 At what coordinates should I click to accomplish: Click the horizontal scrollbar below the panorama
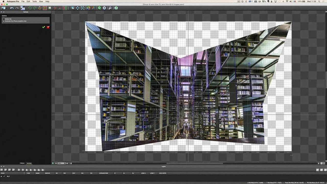[194, 163]
